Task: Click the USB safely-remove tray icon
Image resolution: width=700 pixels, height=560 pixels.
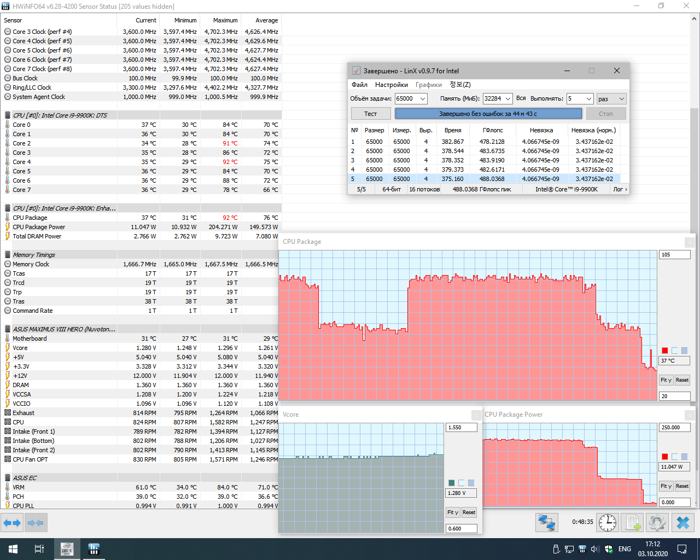Action: 556,549
